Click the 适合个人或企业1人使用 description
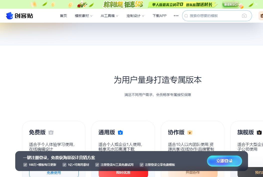This screenshot has width=263, height=177. pos(120,147)
